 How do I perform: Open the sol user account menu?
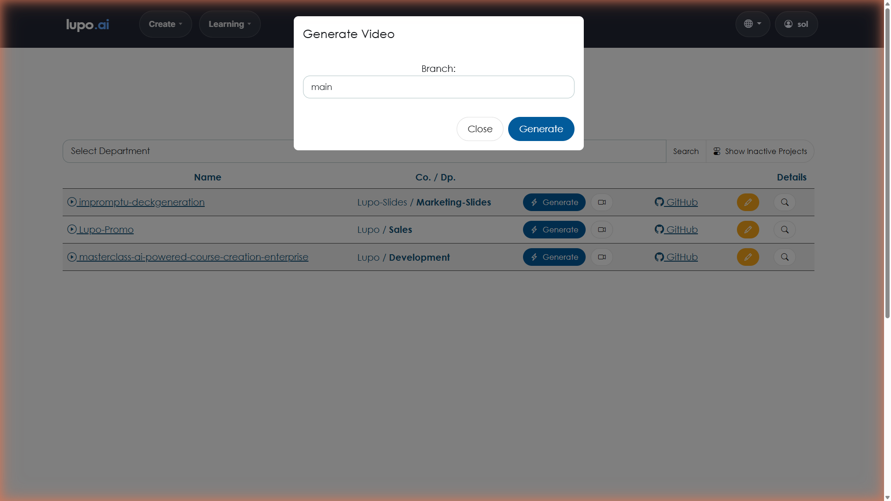[x=796, y=24]
